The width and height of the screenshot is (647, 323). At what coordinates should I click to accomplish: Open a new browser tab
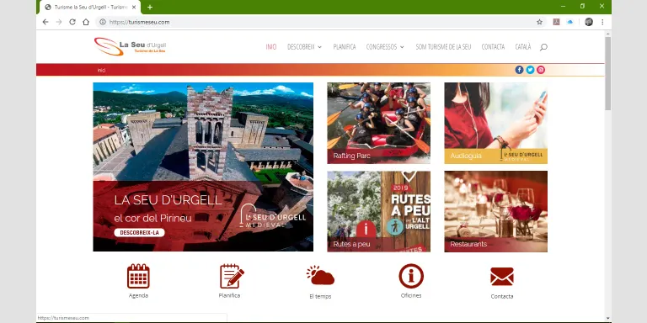coord(150,7)
